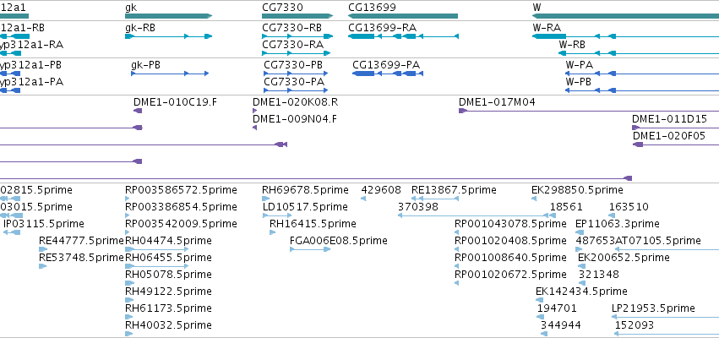Screen dimensions: 719x338
Task: Click the CG13699 gene bar
Action: pyautogui.click(x=403, y=16)
